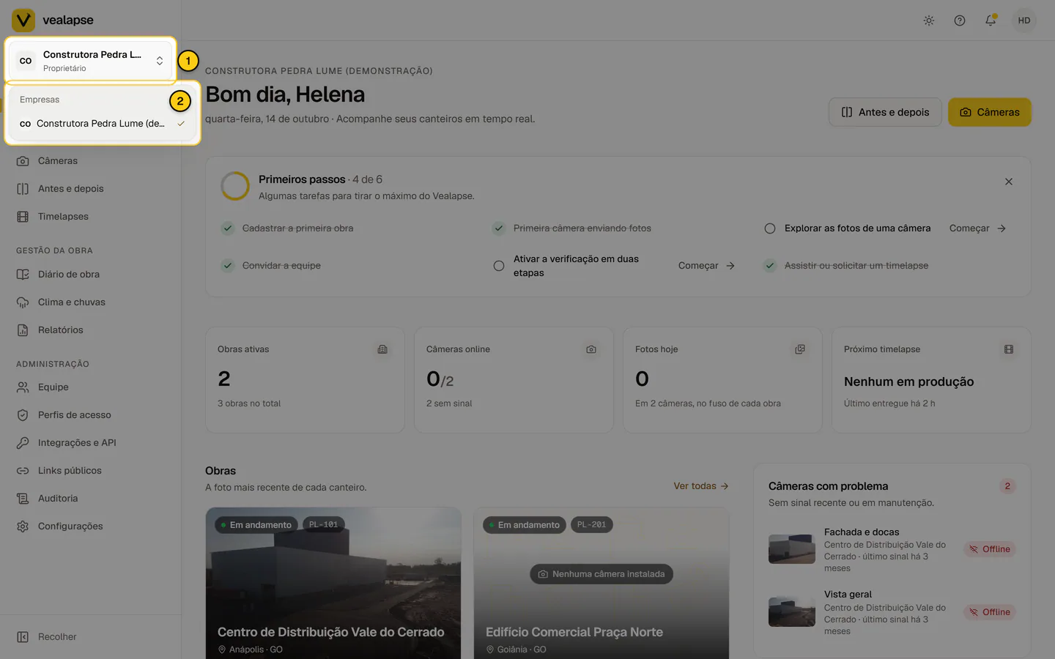Click the yellow Câmeras button
Image resolution: width=1055 pixels, height=659 pixels.
pos(989,112)
